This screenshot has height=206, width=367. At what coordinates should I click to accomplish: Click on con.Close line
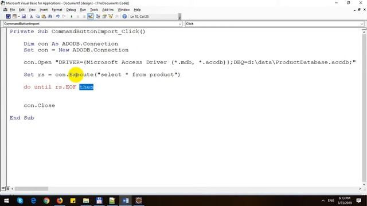tap(40, 105)
